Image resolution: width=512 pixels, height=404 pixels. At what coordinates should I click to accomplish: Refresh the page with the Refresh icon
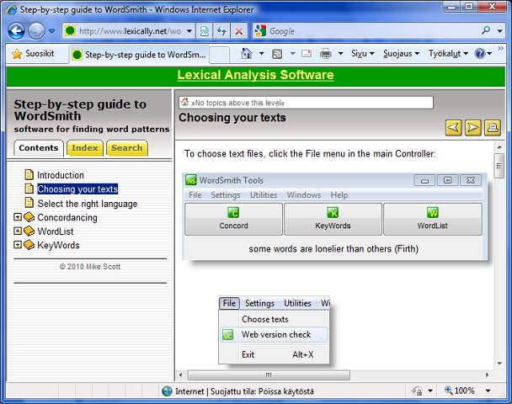pyautogui.click(x=221, y=31)
